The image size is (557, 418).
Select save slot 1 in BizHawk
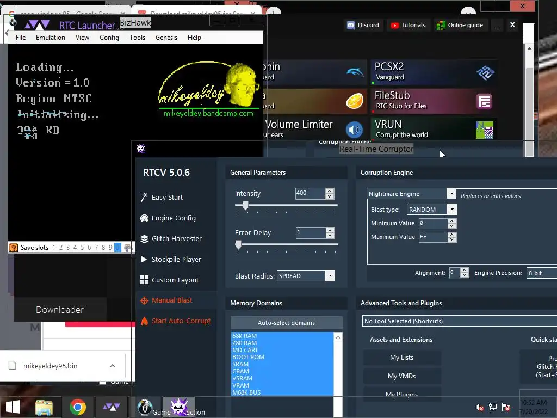tap(54, 248)
